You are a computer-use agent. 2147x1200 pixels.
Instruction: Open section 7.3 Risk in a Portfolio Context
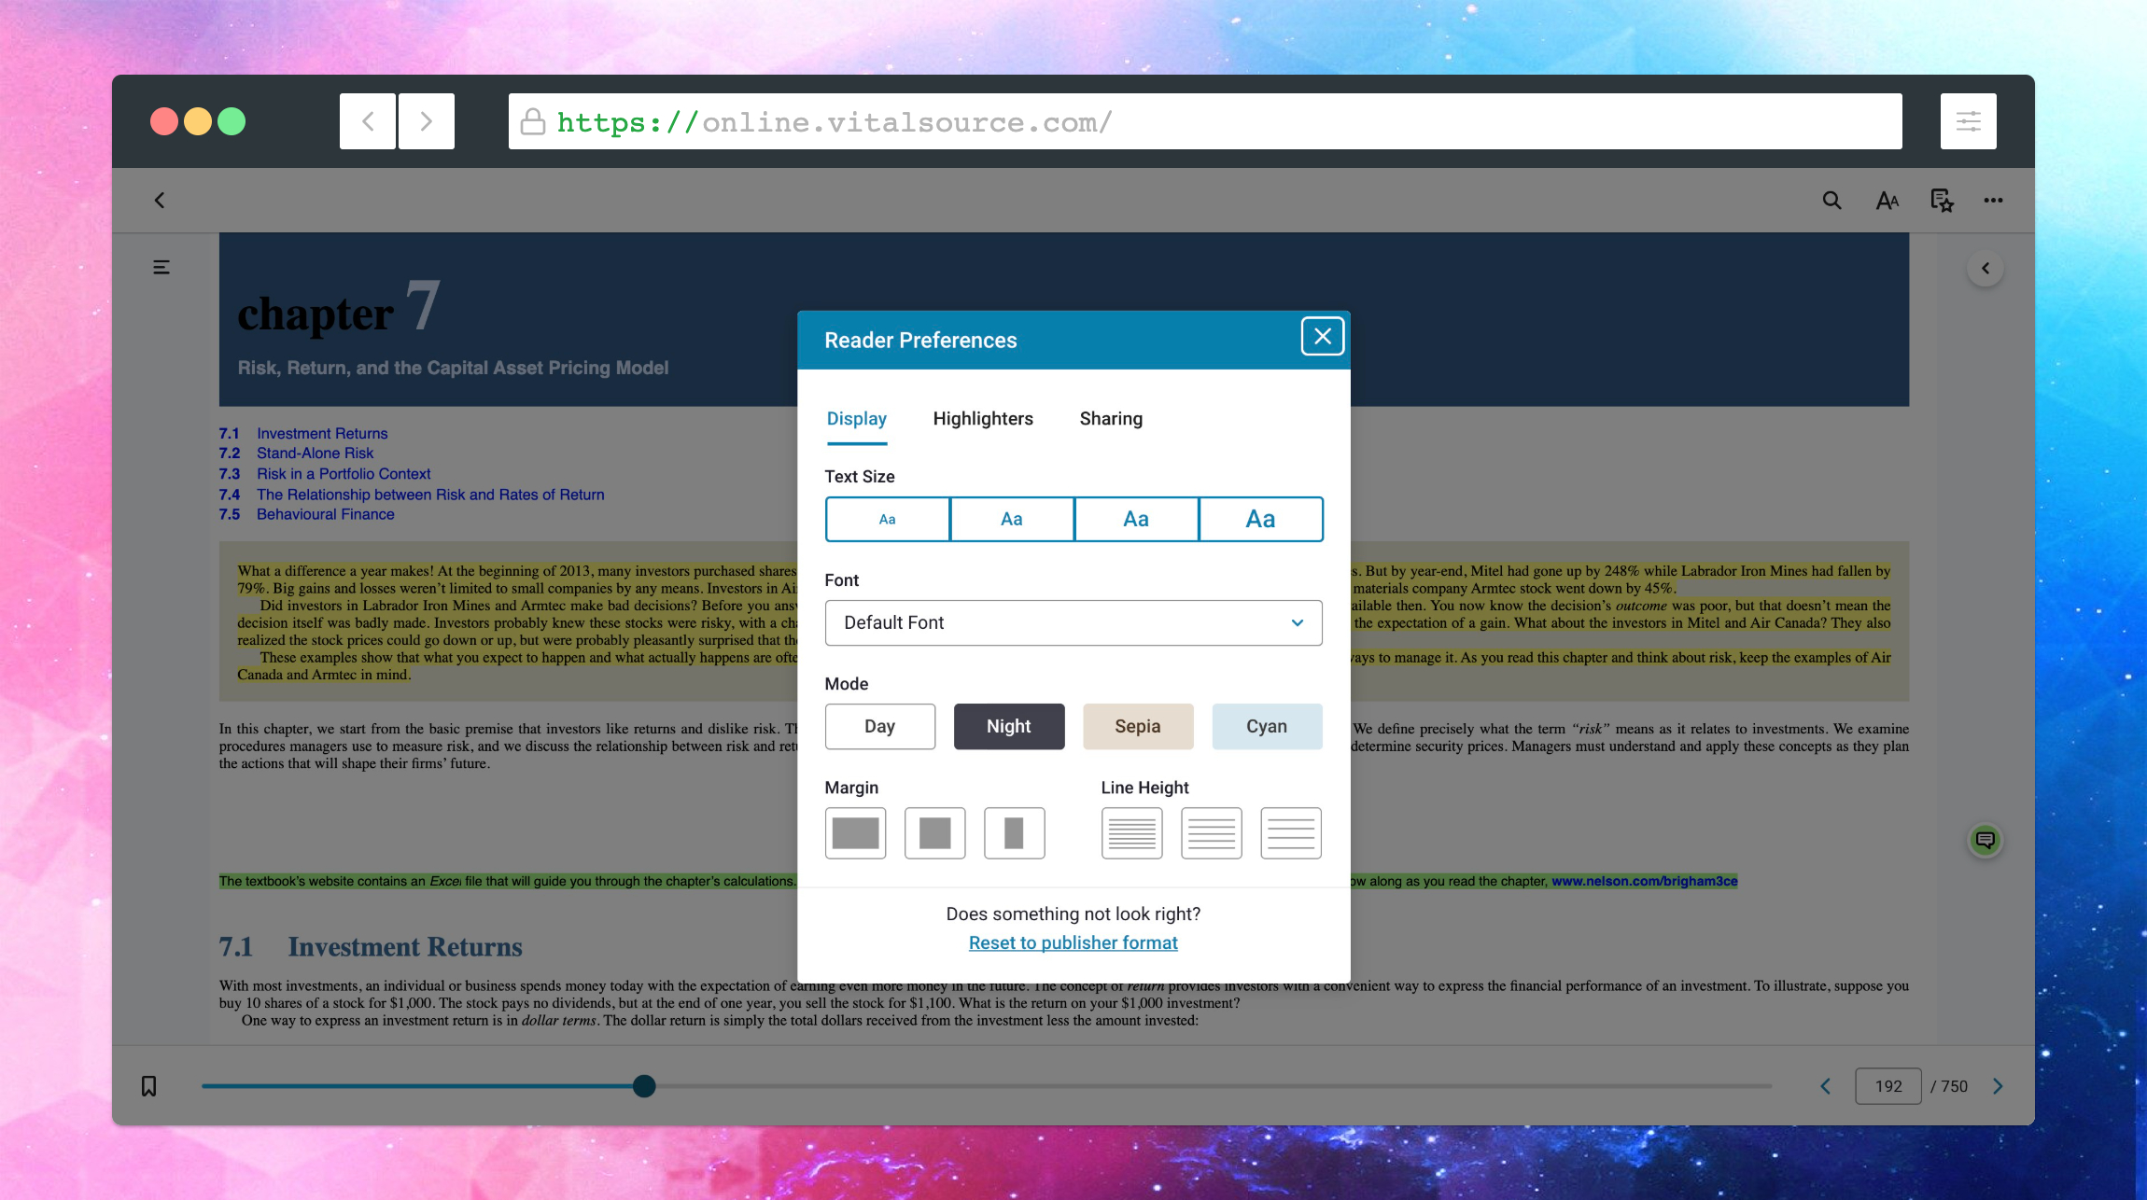[x=343, y=473]
